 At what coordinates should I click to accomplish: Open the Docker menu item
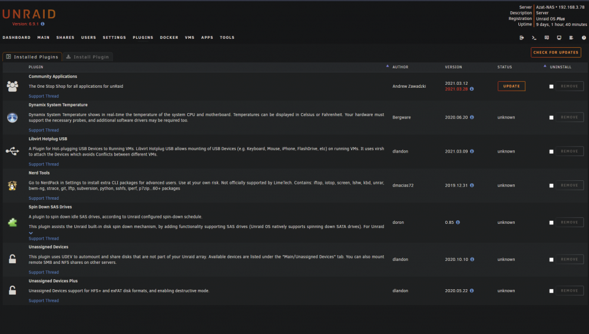pyautogui.click(x=169, y=38)
